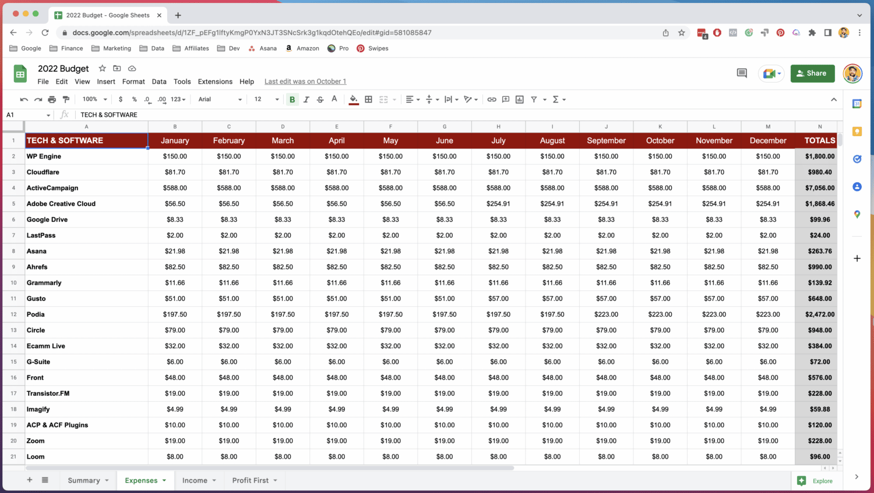The image size is (874, 493).
Task: Insert a comment from the toolbar
Action: point(506,100)
